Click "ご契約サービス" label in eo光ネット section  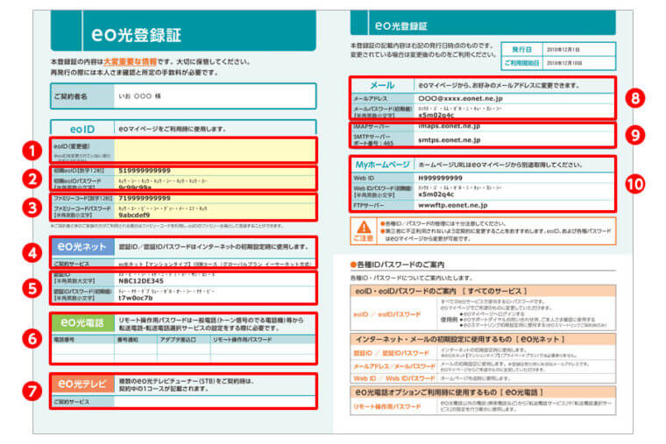pos(71,264)
